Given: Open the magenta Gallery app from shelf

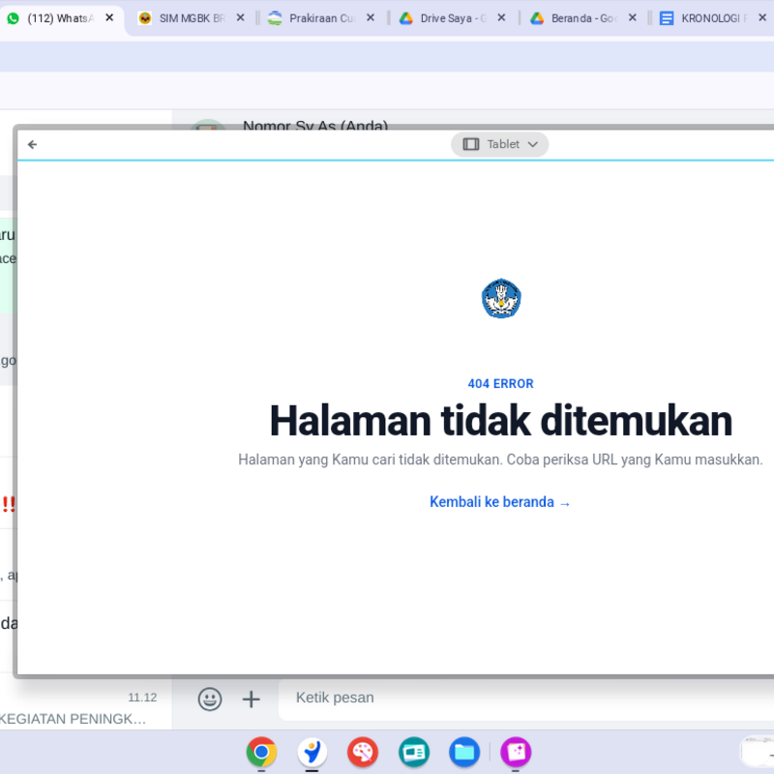Looking at the screenshot, I should (516, 753).
